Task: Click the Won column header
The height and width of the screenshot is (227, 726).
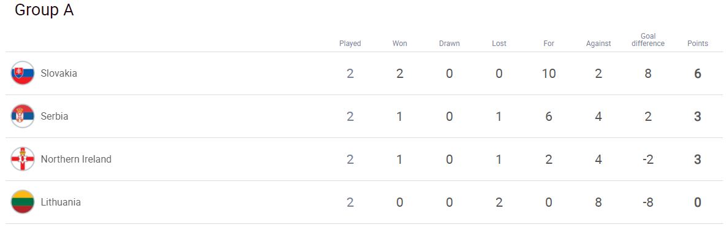Action: (400, 44)
